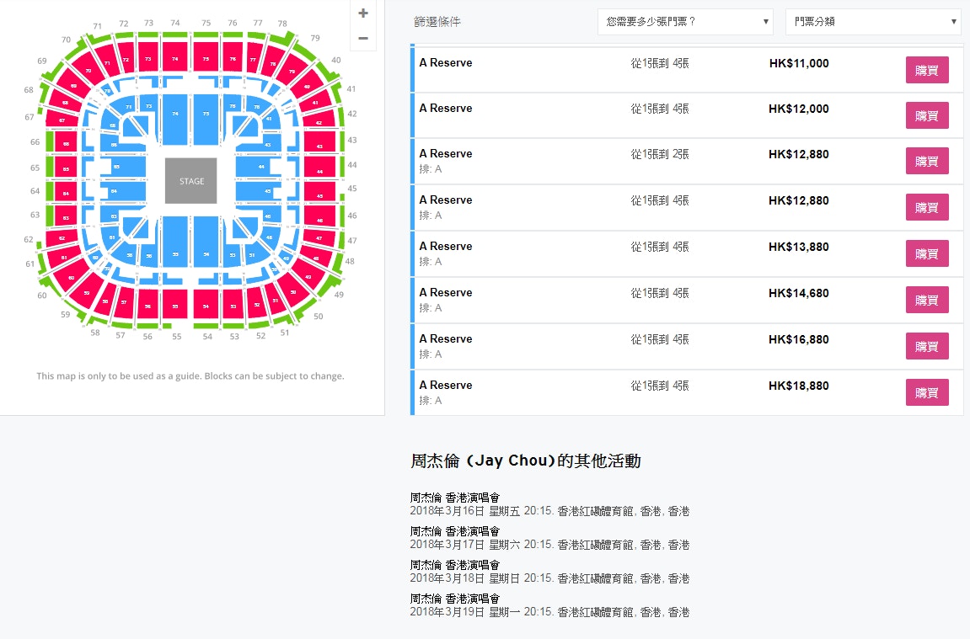Select red section 65 on left side
This screenshot has width=970, height=639.
click(x=66, y=168)
